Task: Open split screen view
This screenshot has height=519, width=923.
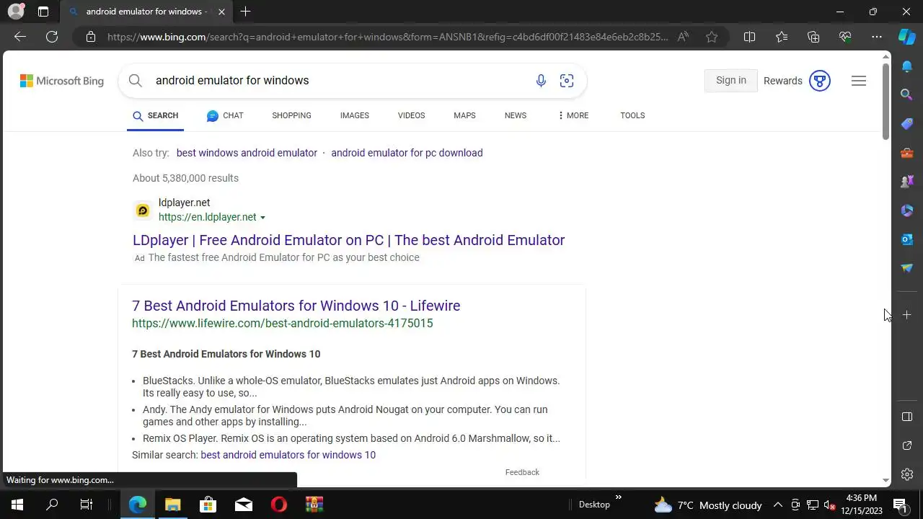Action: click(x=749, y=37)
